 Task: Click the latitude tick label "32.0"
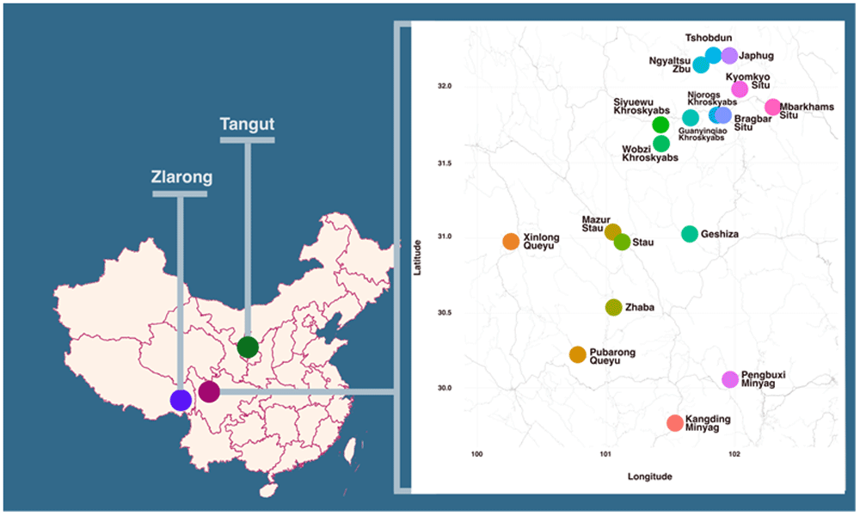click(445, 86)
